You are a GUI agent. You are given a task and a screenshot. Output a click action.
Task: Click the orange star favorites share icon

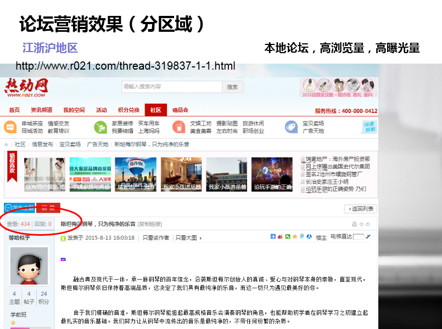pos(295,237)
